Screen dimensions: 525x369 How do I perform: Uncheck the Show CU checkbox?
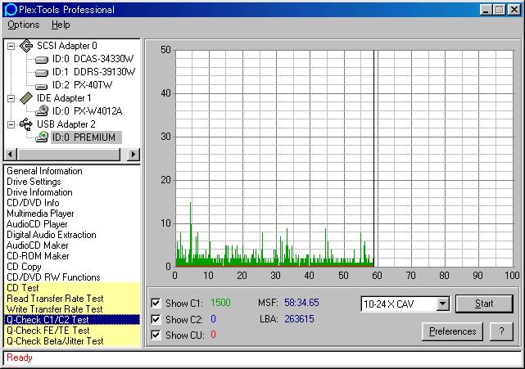click(156, 335)
